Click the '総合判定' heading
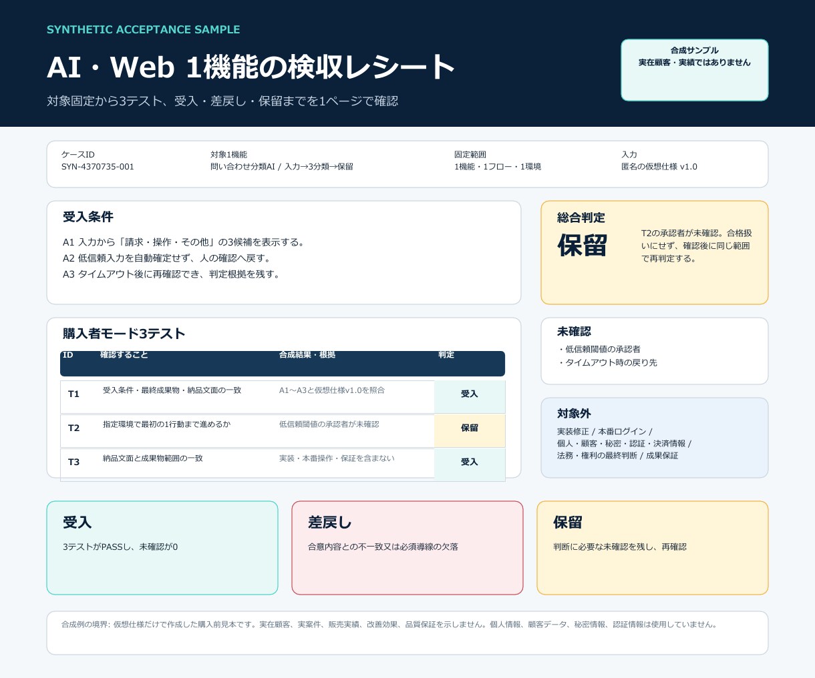This screenshot has width=815, height=678. (x=581, y=218)
